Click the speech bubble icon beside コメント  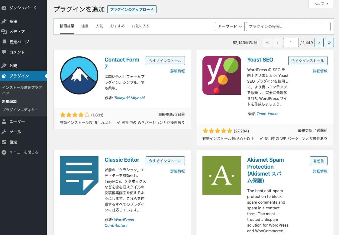point(4,52)
